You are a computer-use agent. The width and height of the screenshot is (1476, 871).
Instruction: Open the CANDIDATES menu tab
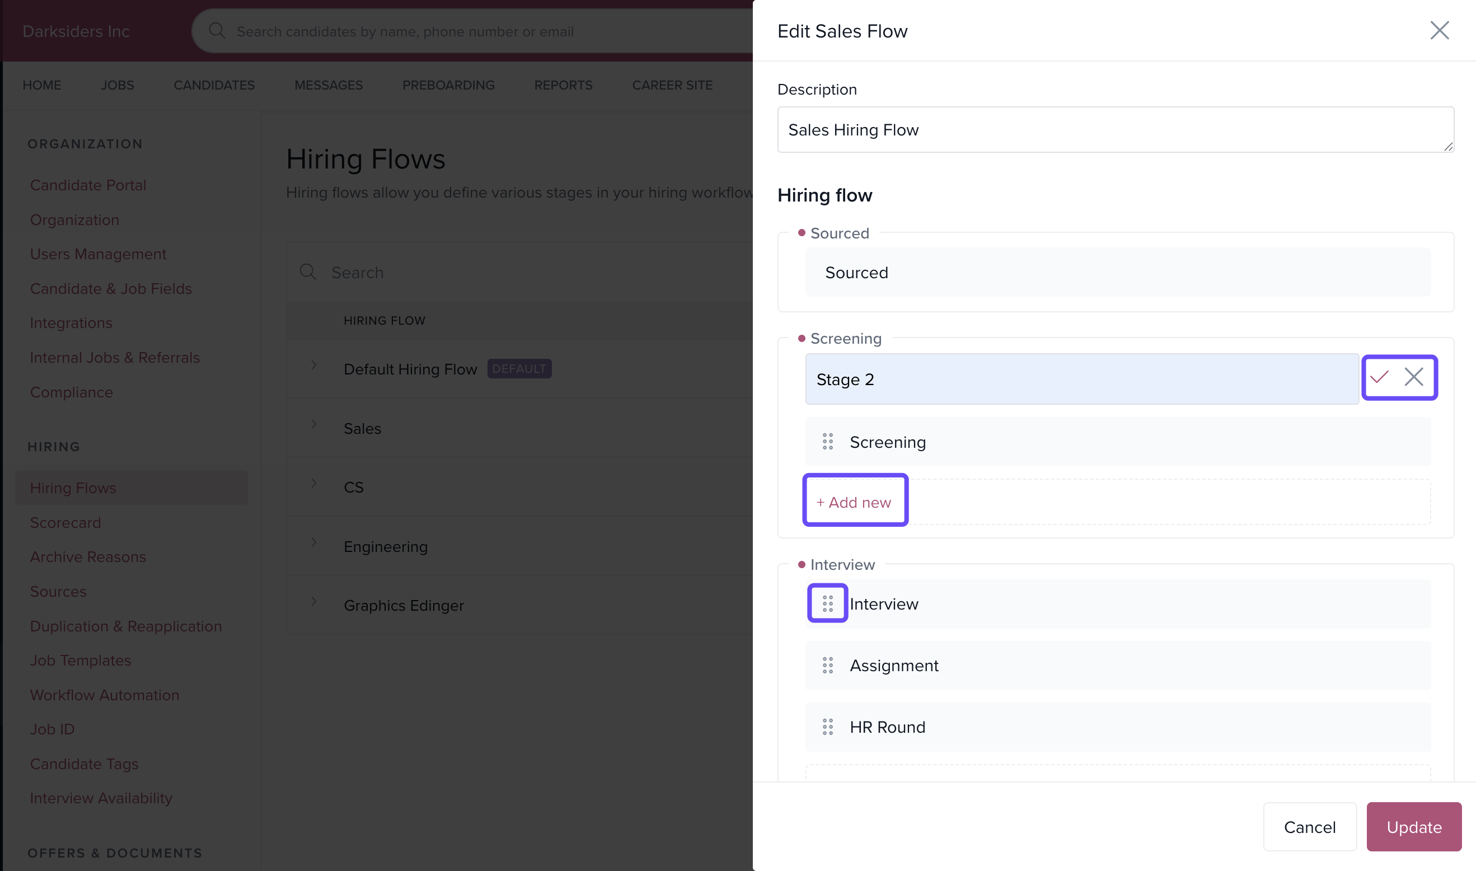tap(214, 85)
